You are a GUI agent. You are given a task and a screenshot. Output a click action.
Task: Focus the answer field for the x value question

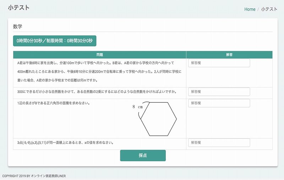(219, 142)
